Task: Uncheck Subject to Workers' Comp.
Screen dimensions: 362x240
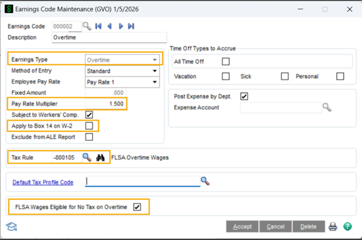Action: (x=90, y=115)
